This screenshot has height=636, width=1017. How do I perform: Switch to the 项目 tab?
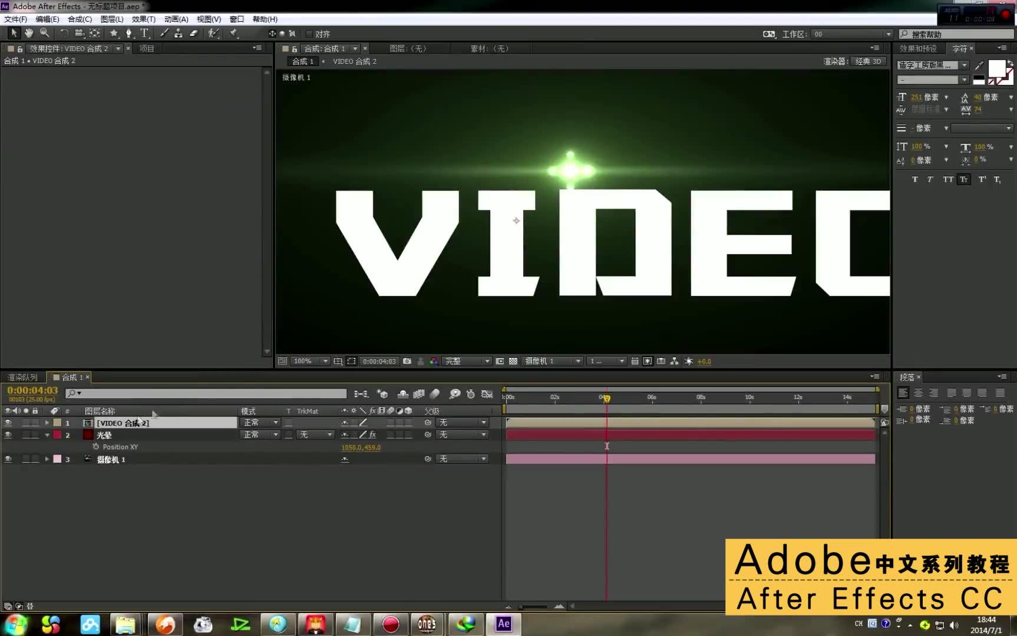[x=146, y=48]
